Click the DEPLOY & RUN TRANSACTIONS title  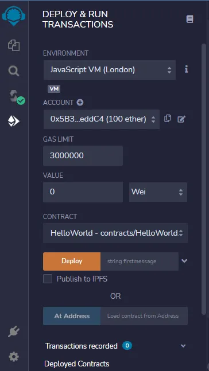click(78, 19)
